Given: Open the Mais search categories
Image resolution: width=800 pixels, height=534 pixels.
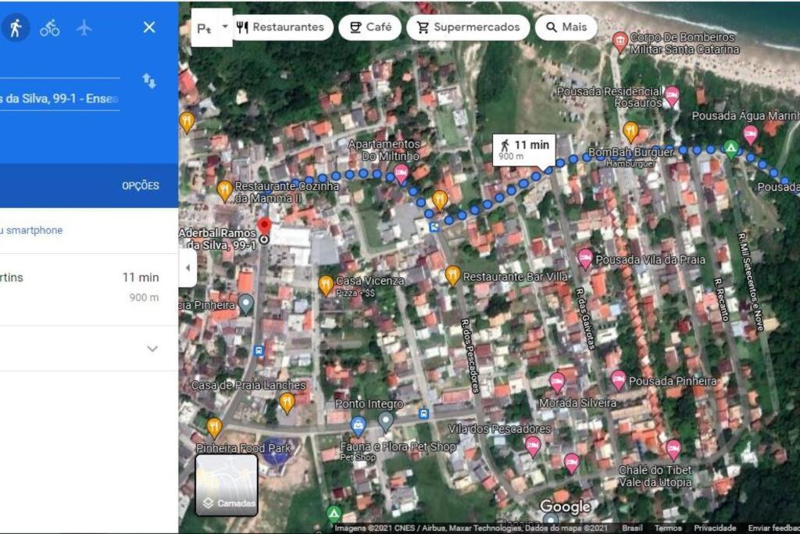Looking at the screenshot, I should pyautogui.click(x=566, y=27).
